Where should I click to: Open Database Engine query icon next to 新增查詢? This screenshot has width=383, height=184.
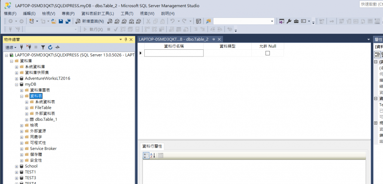tap(110, 21)
